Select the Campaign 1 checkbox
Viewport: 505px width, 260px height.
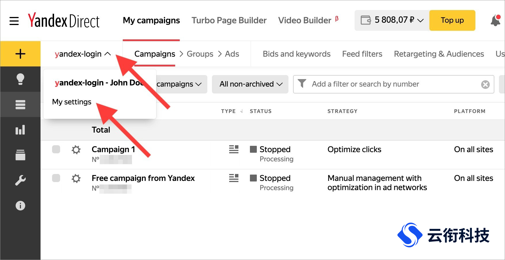tap(56, 149)
